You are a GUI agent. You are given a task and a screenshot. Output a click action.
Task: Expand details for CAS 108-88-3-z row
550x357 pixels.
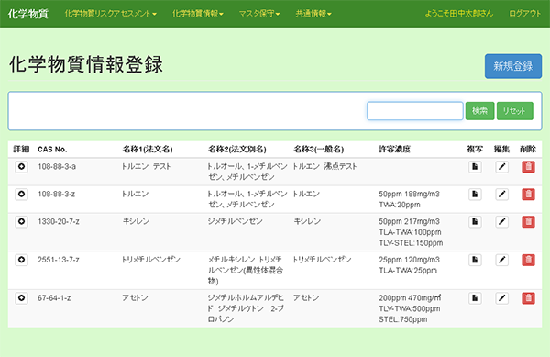[21, 194]
